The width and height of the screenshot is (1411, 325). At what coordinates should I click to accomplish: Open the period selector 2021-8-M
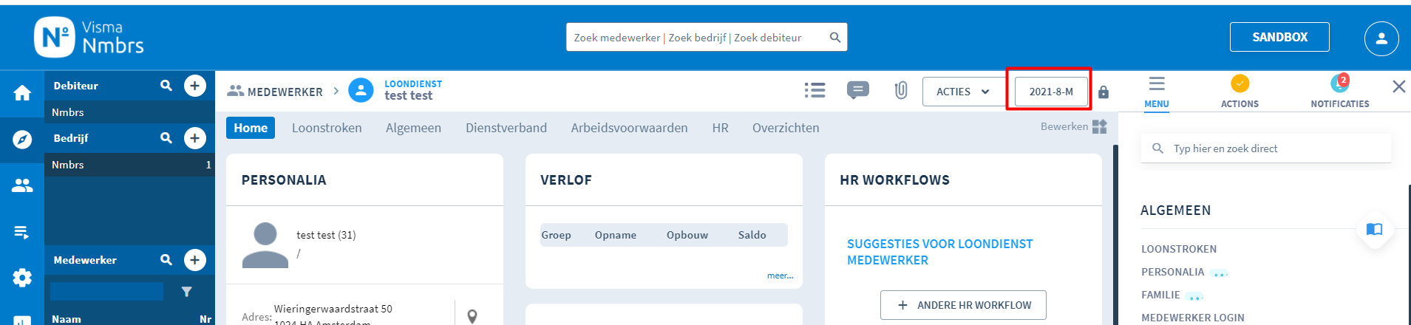(1051, 92)
